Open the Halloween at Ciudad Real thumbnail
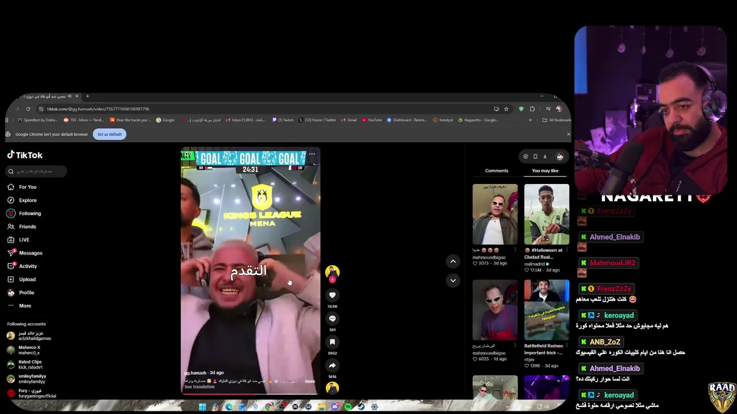This screenshot has width=737, height=414. 546,214
